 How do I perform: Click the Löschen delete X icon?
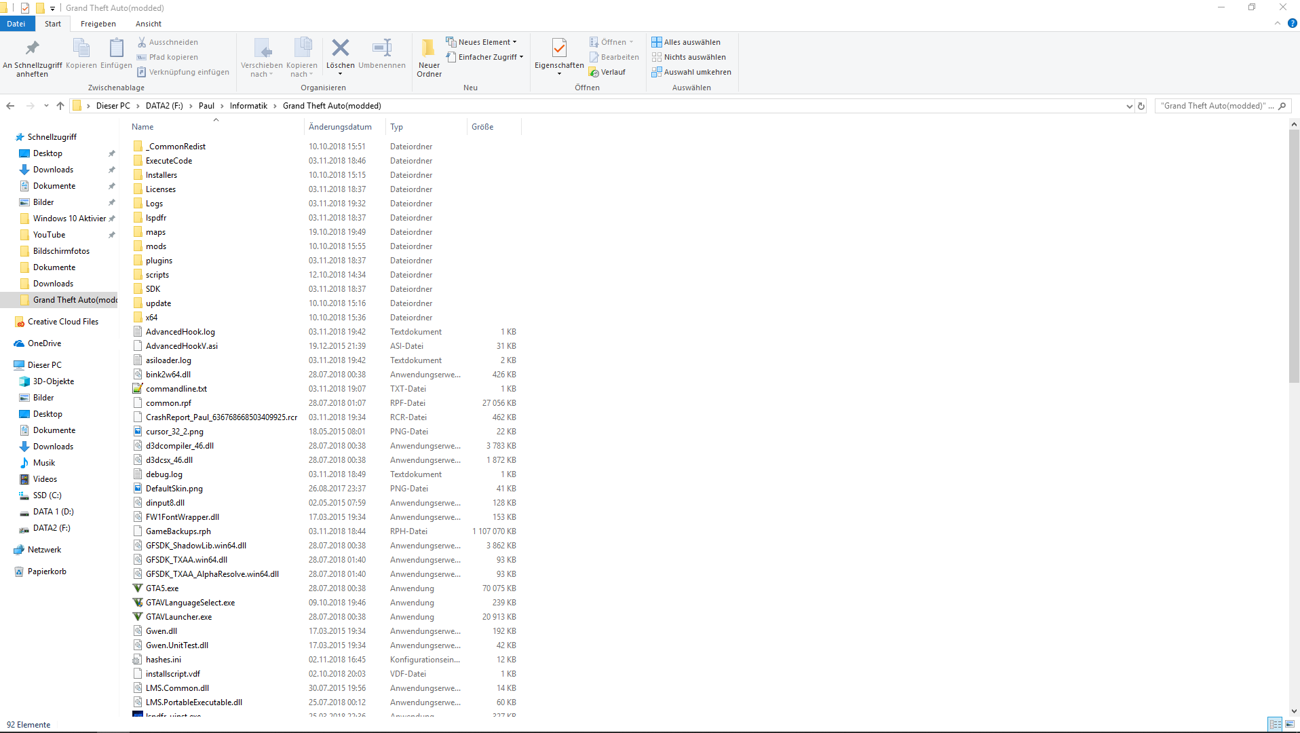pyautogui.click(x=341, y=48)
